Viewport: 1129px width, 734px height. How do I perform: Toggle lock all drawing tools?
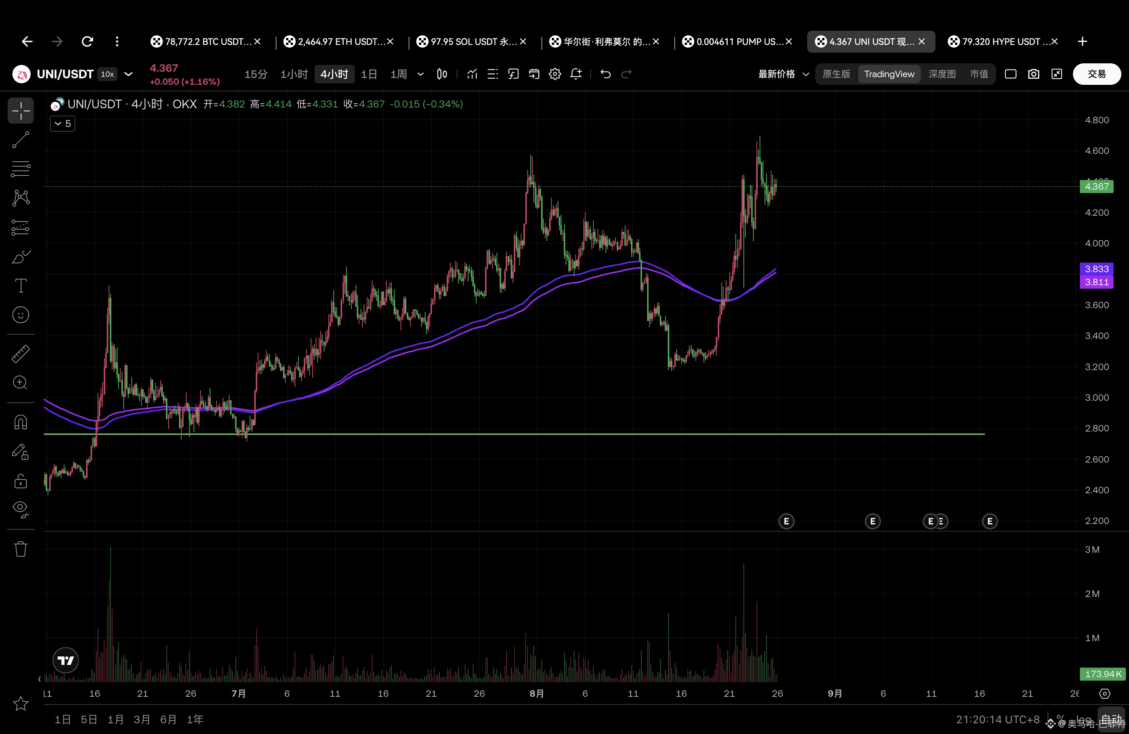[21, 481]
